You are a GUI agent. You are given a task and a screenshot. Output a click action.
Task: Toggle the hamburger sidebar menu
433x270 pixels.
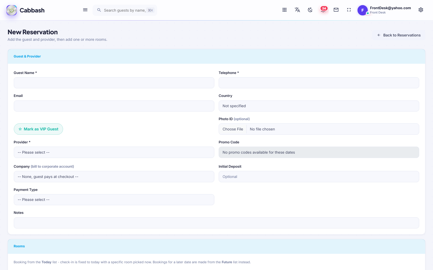tap(85, 10)
